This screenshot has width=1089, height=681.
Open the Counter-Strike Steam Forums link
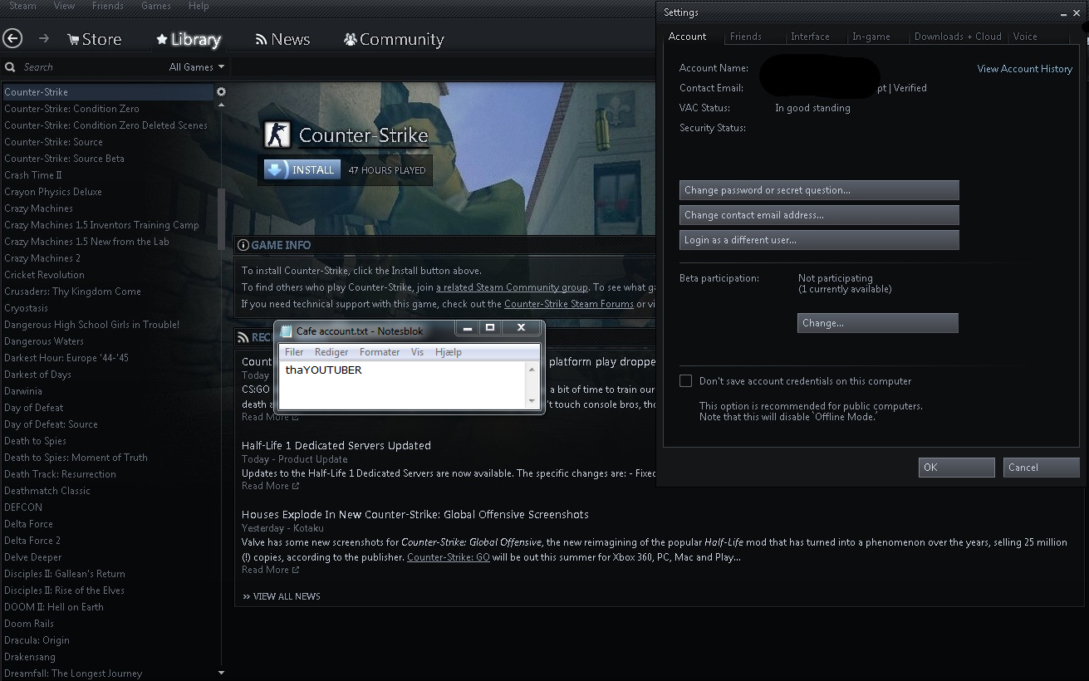point(569,304)
